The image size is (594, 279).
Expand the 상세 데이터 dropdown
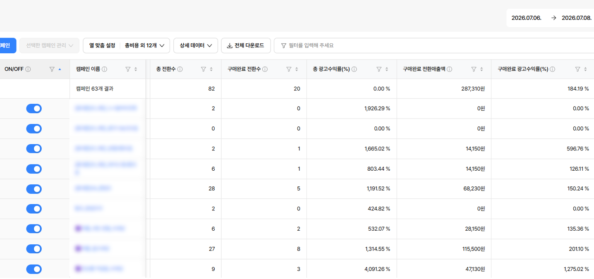coord(196,45)
